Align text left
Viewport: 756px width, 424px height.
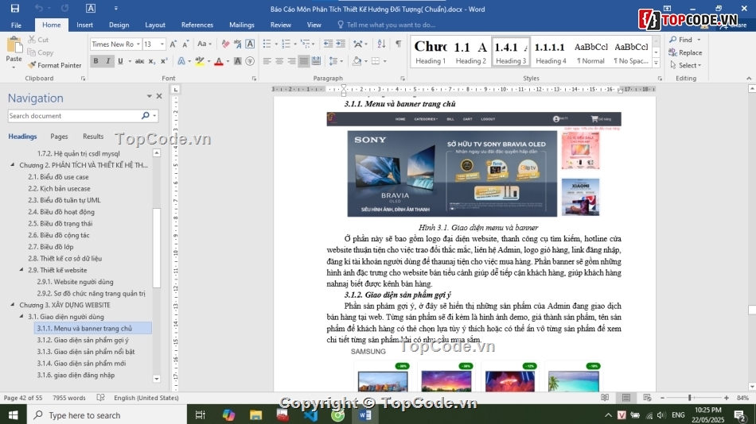click(267, 61)
